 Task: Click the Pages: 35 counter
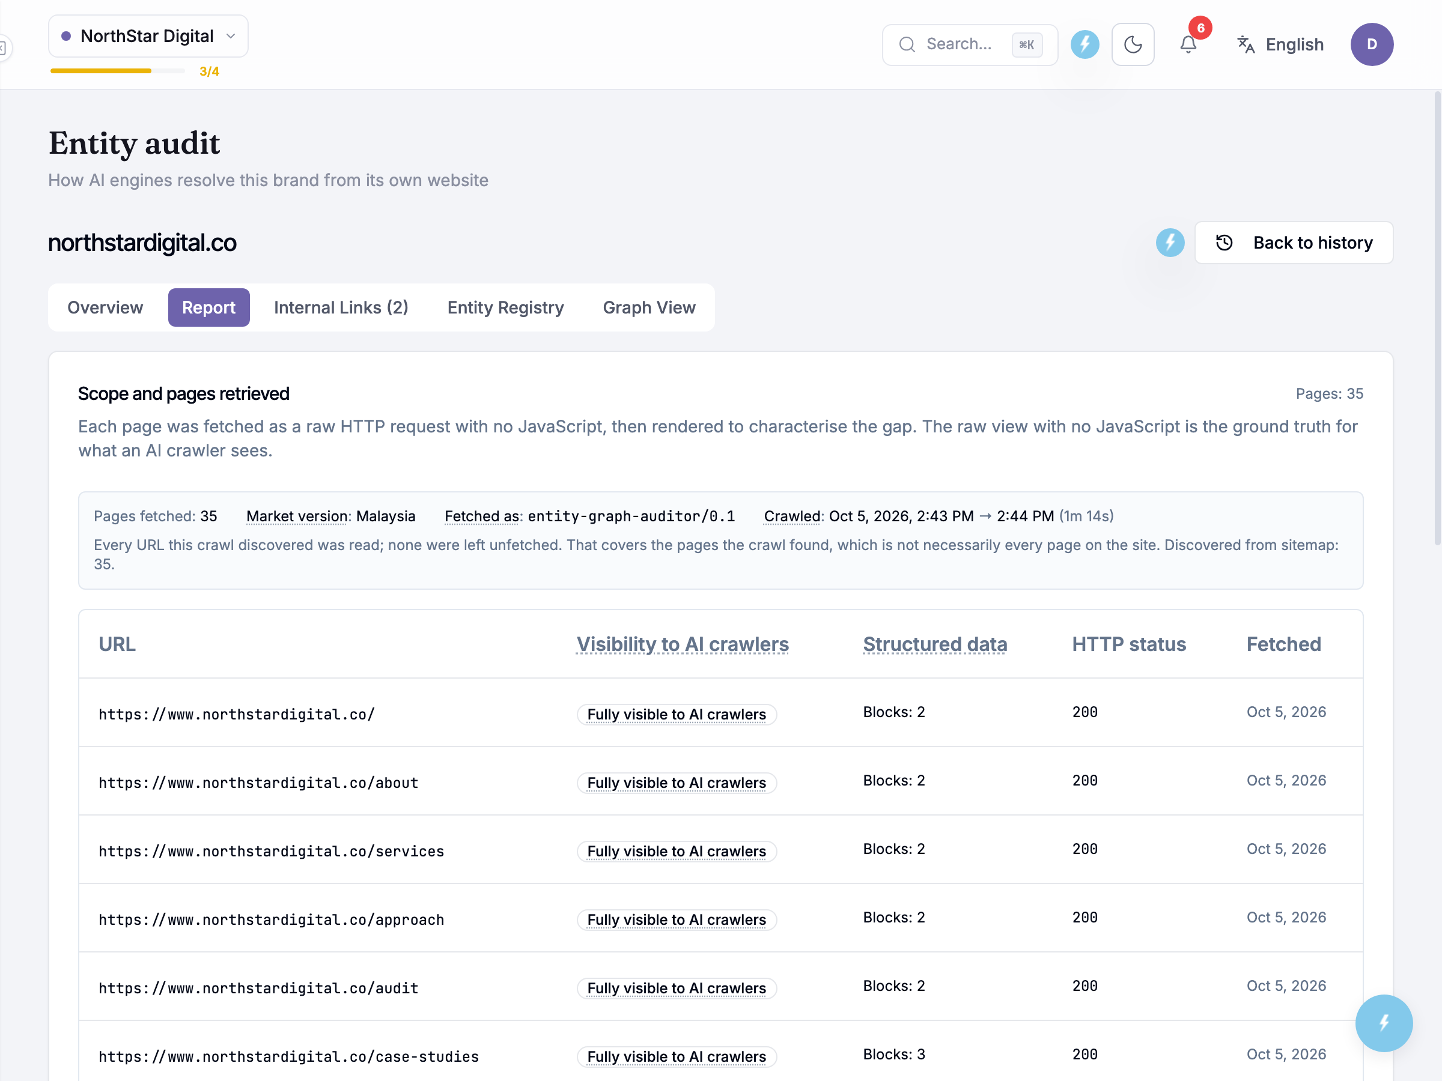(x=1329, y=393)
